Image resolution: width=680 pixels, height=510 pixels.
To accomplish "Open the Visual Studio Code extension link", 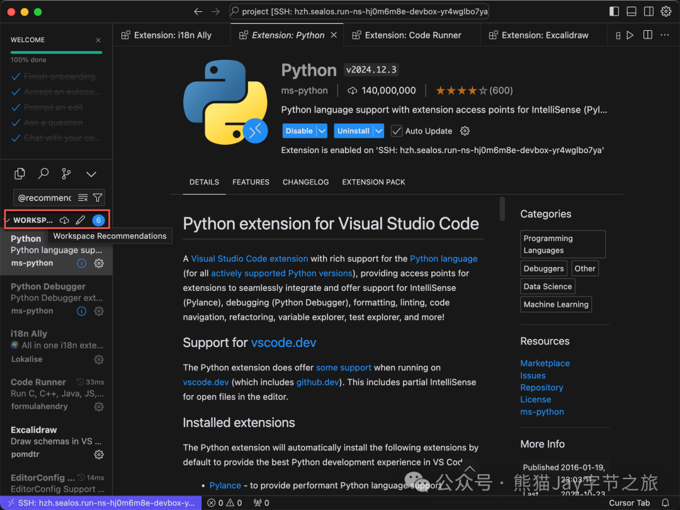I will coord(249,259).
